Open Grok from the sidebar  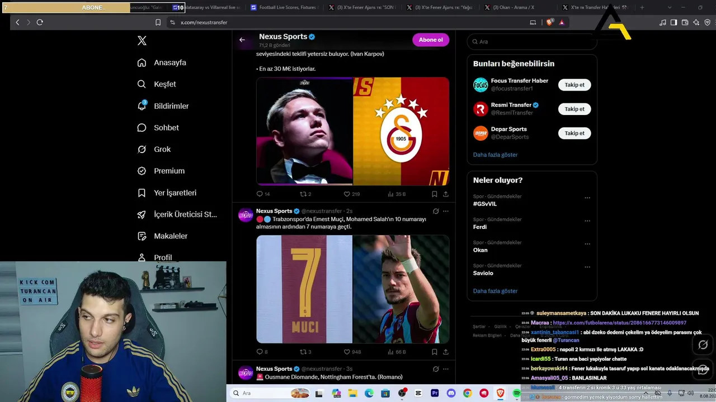pos(154,149)
